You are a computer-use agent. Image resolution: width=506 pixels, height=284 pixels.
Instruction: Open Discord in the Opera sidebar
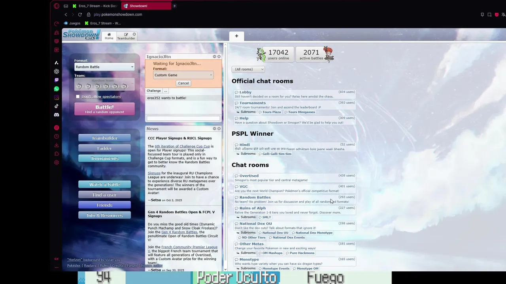point(57,115)
